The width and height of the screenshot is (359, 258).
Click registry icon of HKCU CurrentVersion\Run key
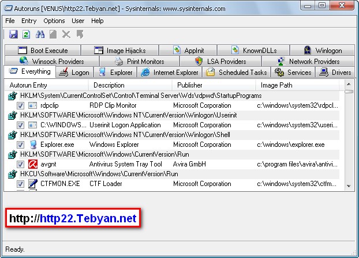pyautogui.click(x=12, y=174)
